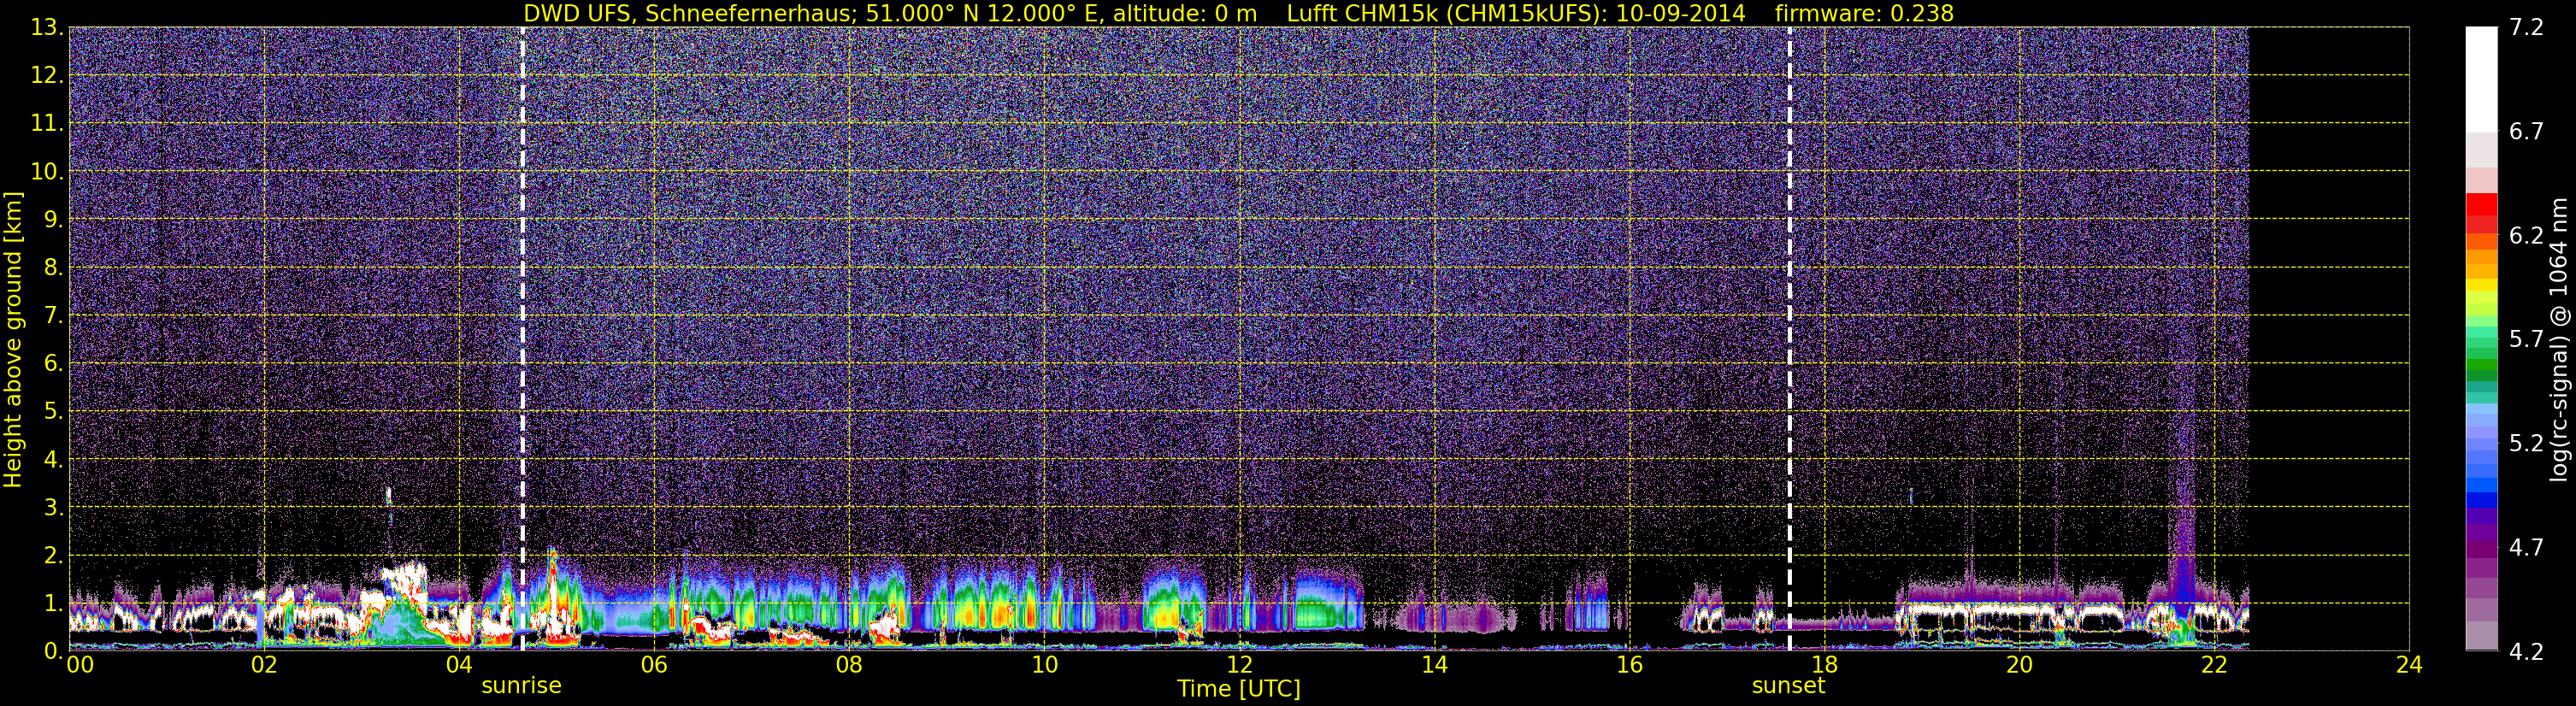2576x706 pixels.
Task: Click the 'log(rc-signal) @ 1064 nm' colorbar label
Action: [2558, 339]
